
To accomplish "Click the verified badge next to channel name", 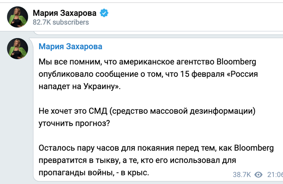I will pos(105,13).
